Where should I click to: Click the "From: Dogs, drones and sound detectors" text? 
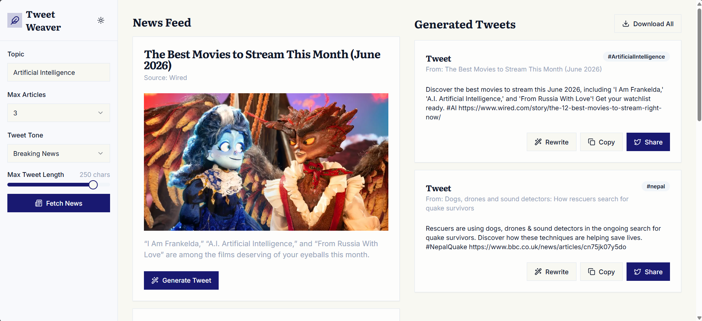click(x=527, y=203)
